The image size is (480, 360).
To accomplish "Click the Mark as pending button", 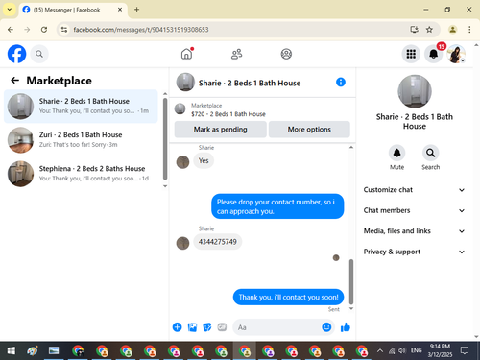I will [x=220, y=130].
